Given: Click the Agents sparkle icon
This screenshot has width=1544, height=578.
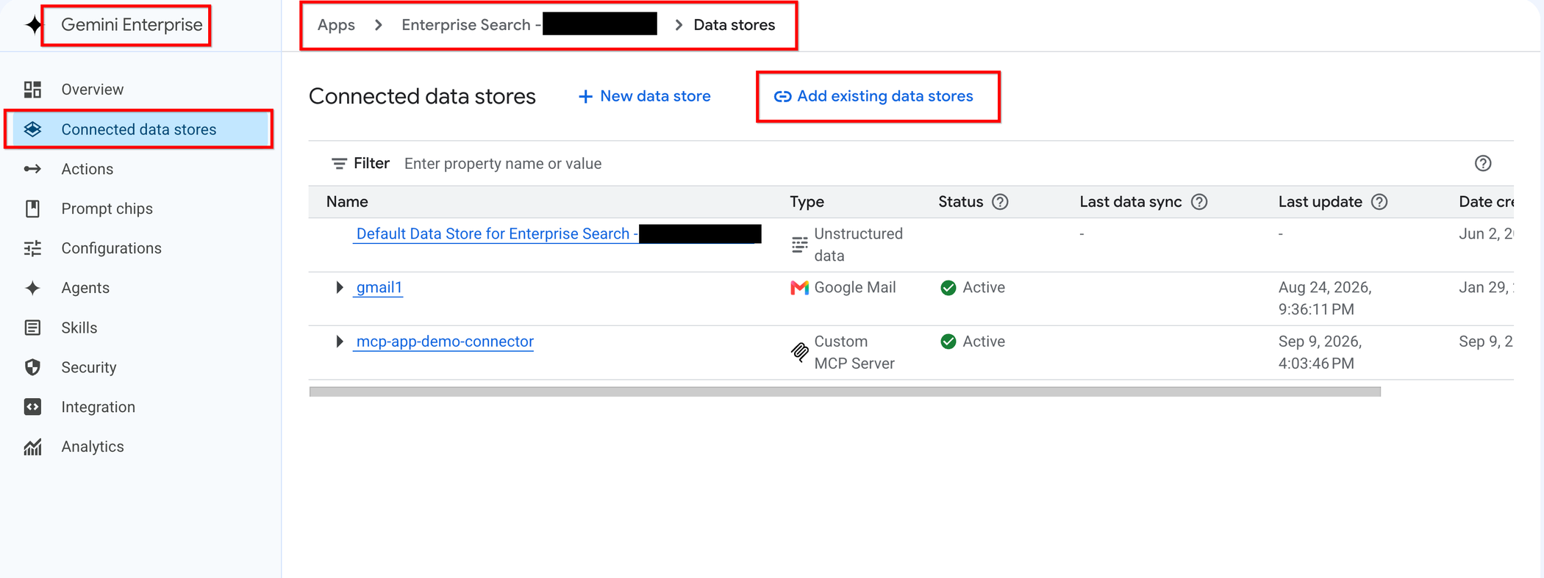Looking at the screenshot, I should [32, 288].
